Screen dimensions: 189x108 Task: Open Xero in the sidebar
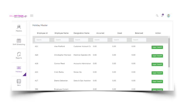(19, 83)
